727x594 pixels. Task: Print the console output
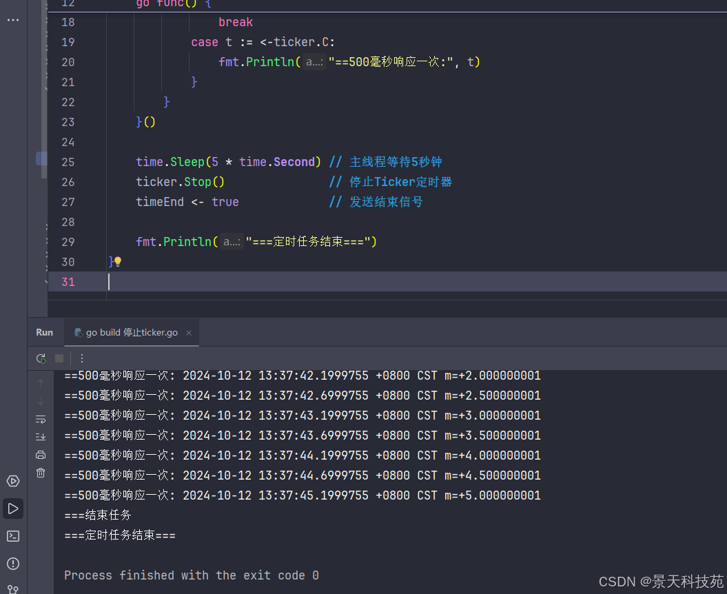point(41,455)
